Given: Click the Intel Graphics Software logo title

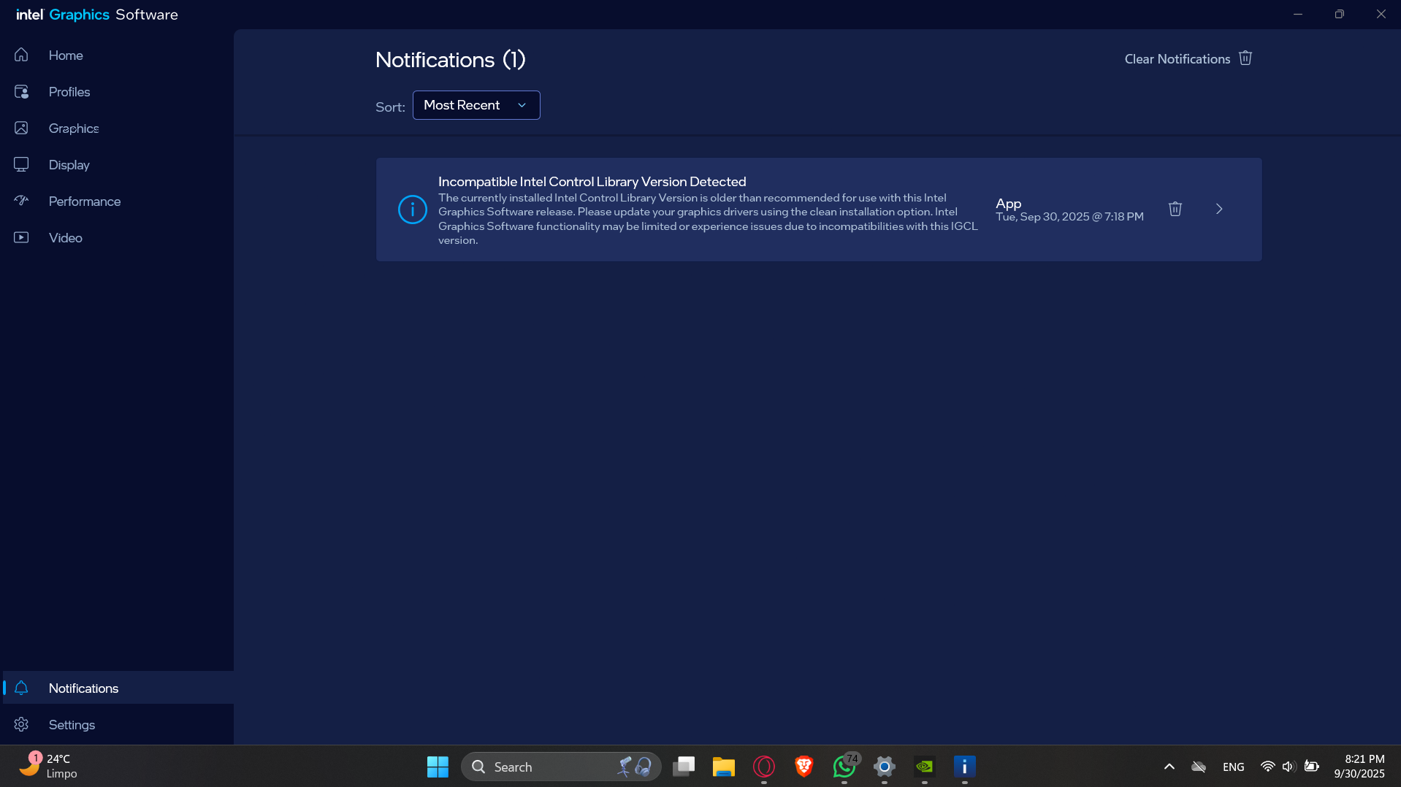Looking at the screenshot, I should [x=97, y=15].
